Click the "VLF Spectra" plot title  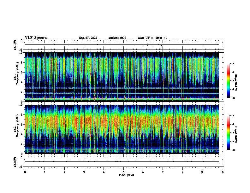tap(36, 38)
